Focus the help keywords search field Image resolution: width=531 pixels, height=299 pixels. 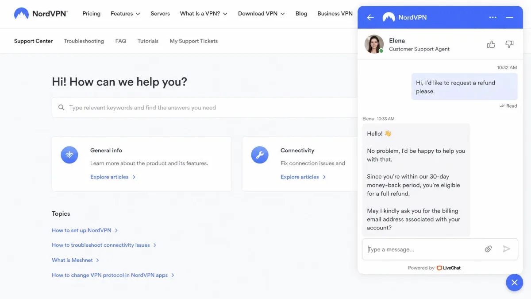point(204,108)
